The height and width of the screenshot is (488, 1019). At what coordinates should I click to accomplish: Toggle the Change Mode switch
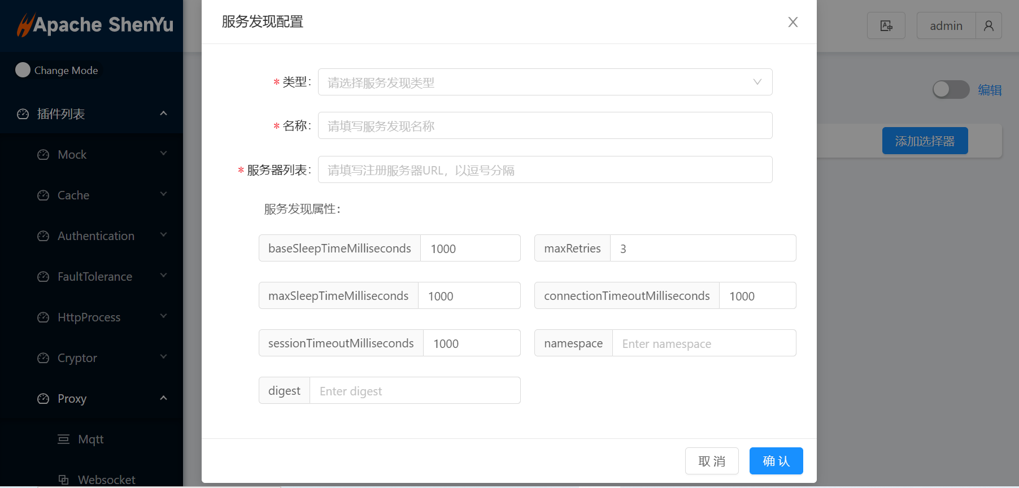click(x=23, y=70)
